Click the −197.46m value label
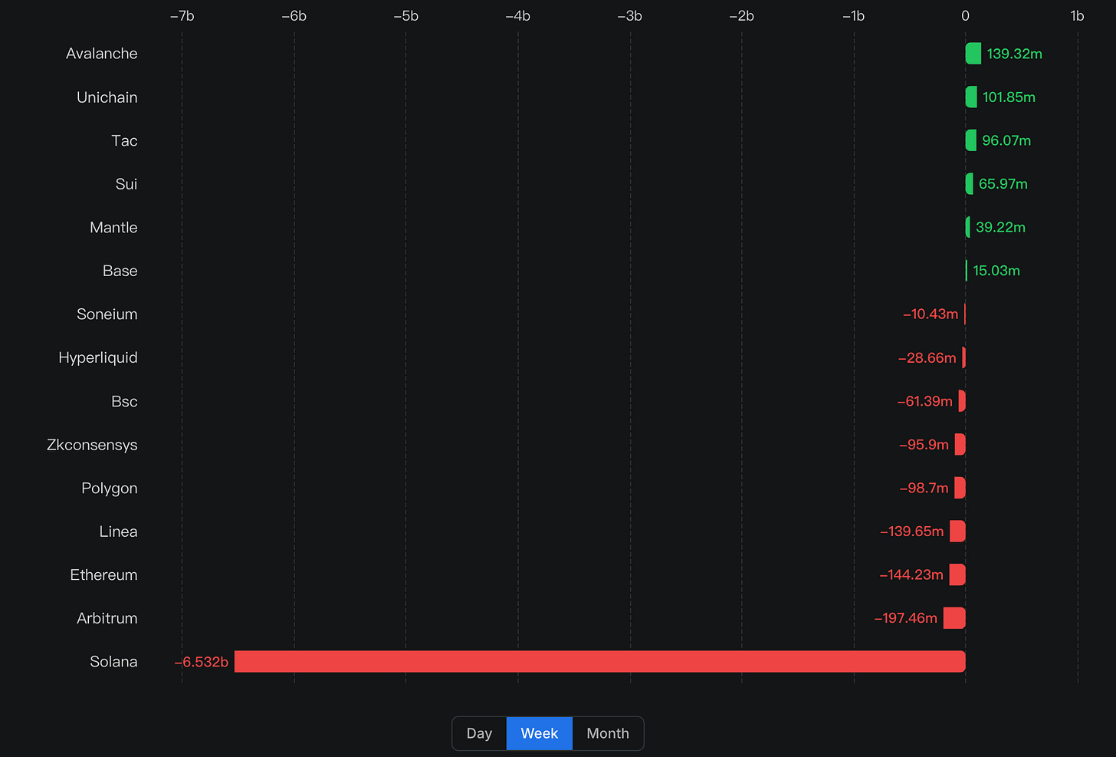1116x757 pixels. tap(906, 618)
